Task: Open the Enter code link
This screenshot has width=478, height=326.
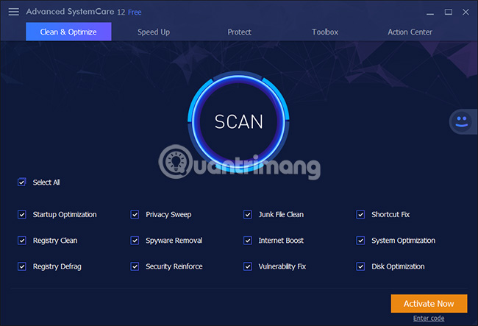Action: click(429, 319)
